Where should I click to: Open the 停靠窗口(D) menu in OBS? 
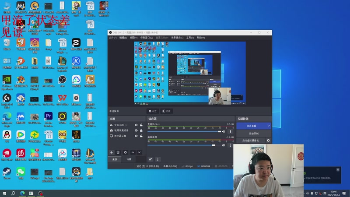[x=147, y=38]
